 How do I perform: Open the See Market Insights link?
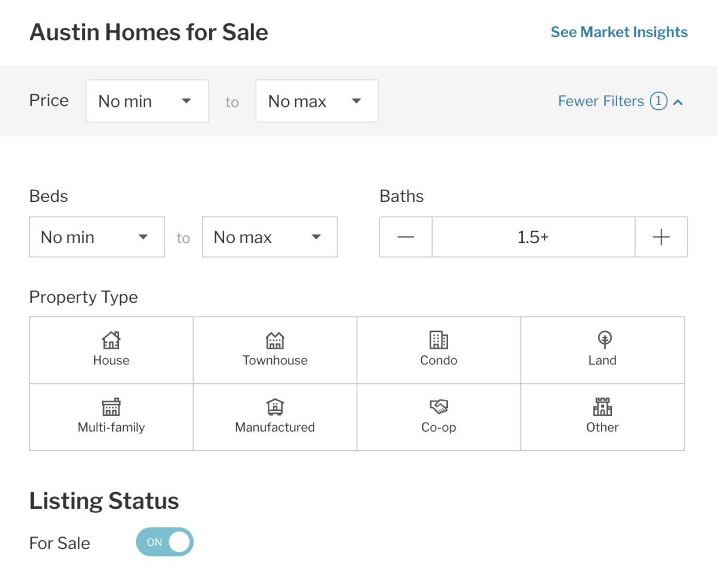pos(619,32)
